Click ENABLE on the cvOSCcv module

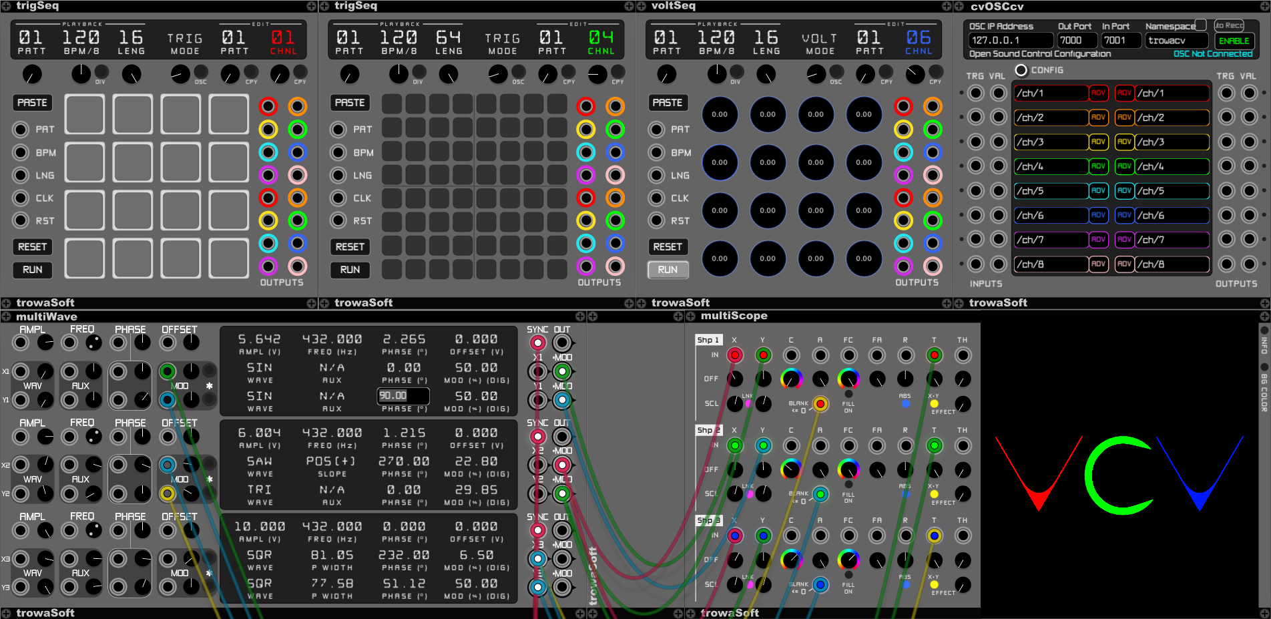tap(1234, 40)
